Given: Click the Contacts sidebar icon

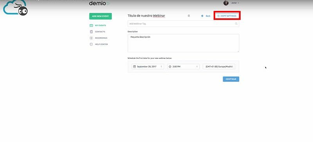Looking at the screenshot, I should coord(91,32).
